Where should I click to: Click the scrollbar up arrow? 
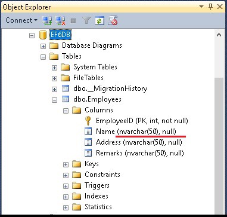[219, 35]
